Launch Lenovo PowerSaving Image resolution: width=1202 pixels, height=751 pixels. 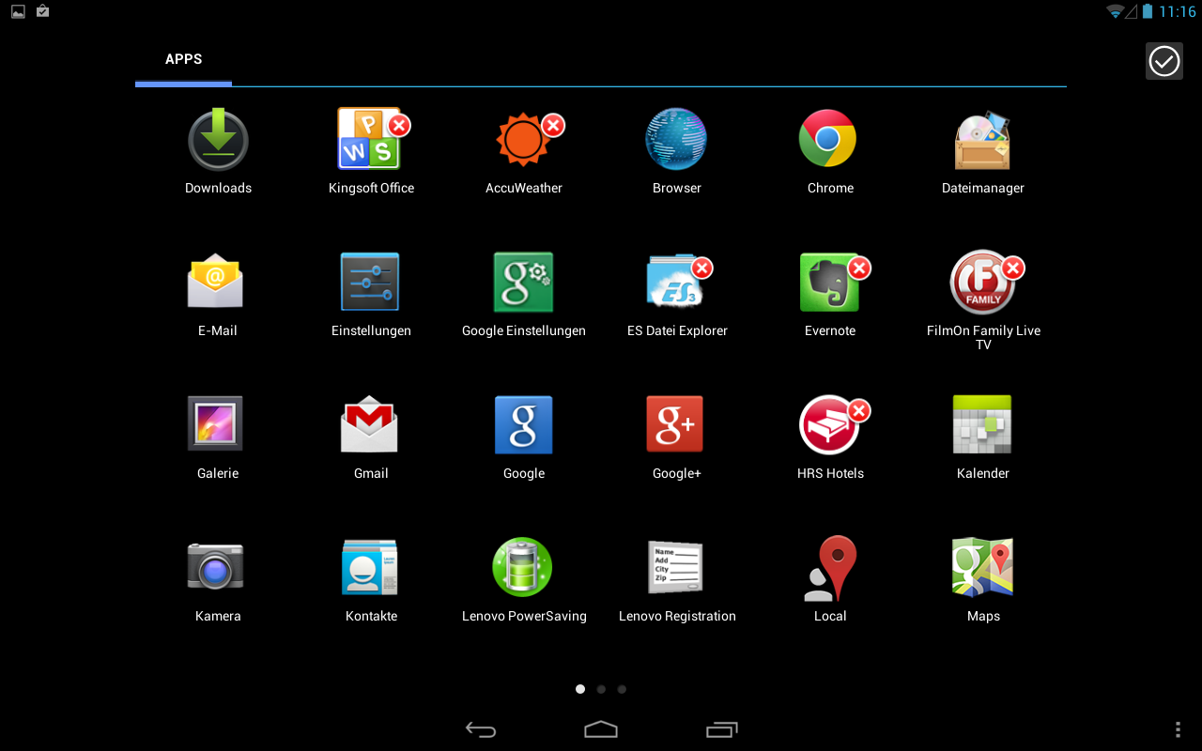point(523,567)
